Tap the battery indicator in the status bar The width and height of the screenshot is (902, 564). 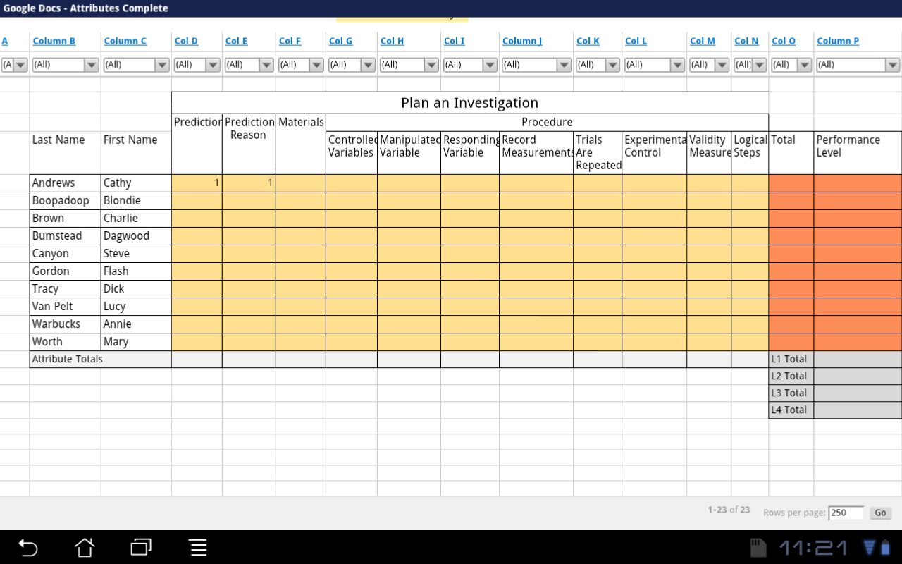tap(886, 547)
